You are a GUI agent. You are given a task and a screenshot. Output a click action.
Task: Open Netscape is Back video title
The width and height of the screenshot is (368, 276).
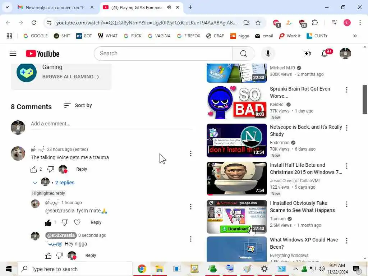(x=306, y=130)
